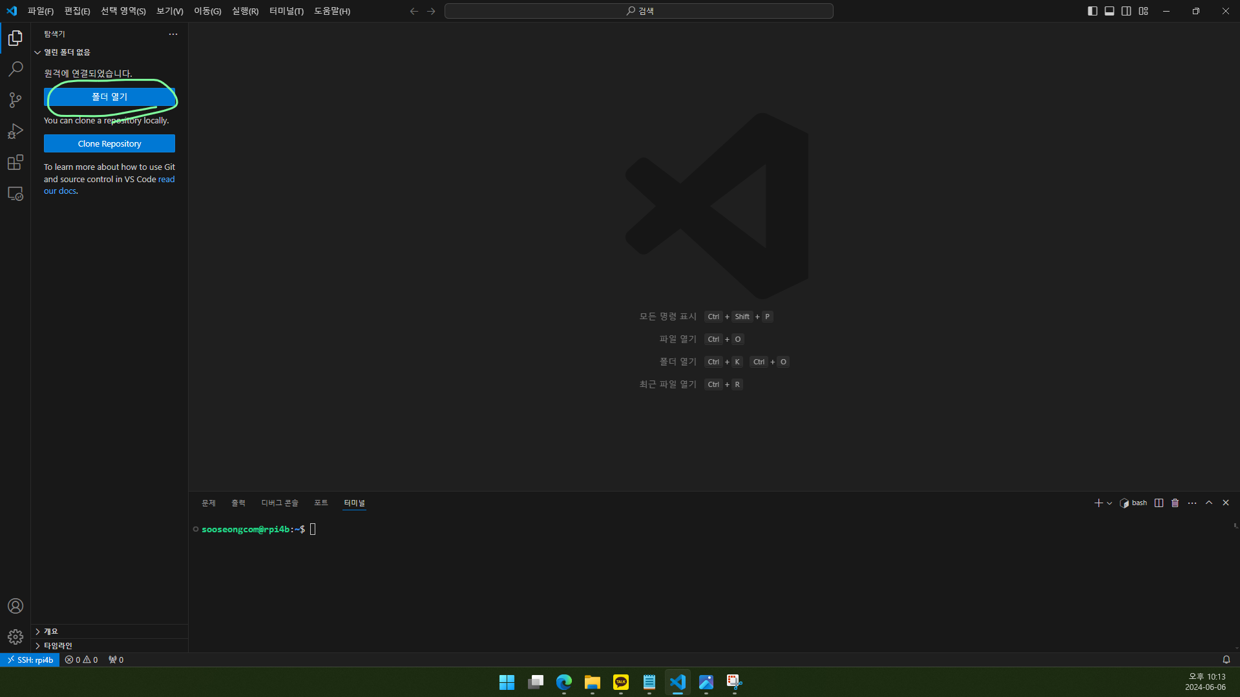Image resolution: width=1240 pixels, height=697 pixels.
Task: Select the 터미널 tab
Action: coord(355,503)
